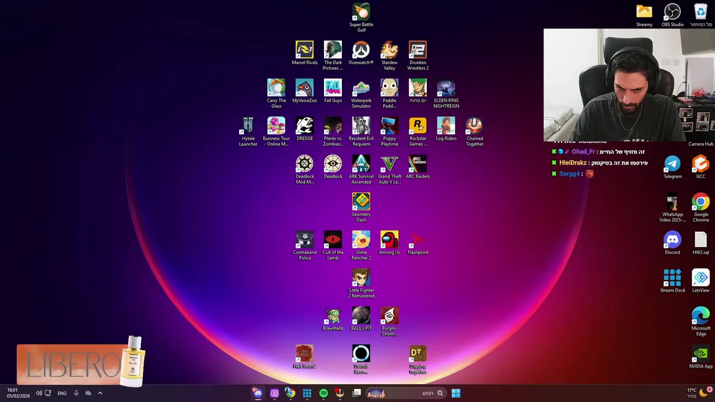Viewport: 715px width, 402px height.
Task: Click the Windows Start button
Action: click(456, 393)
